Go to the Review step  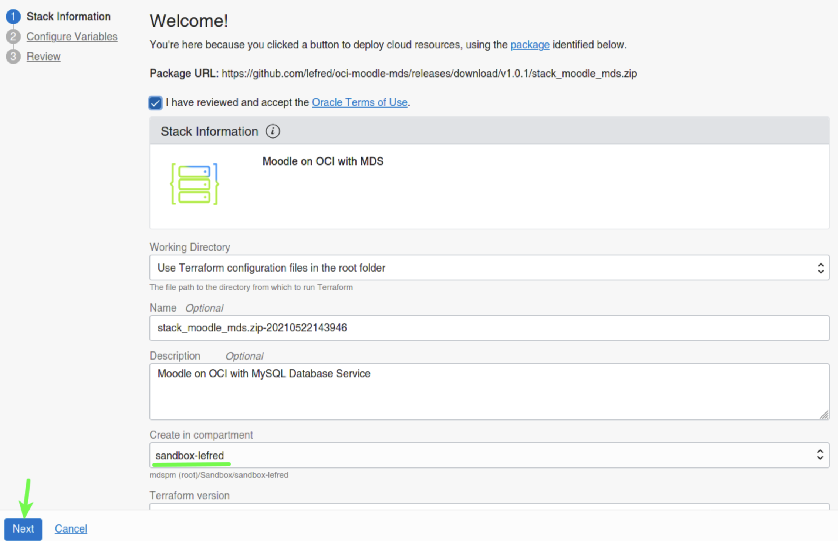click(43, 57)
